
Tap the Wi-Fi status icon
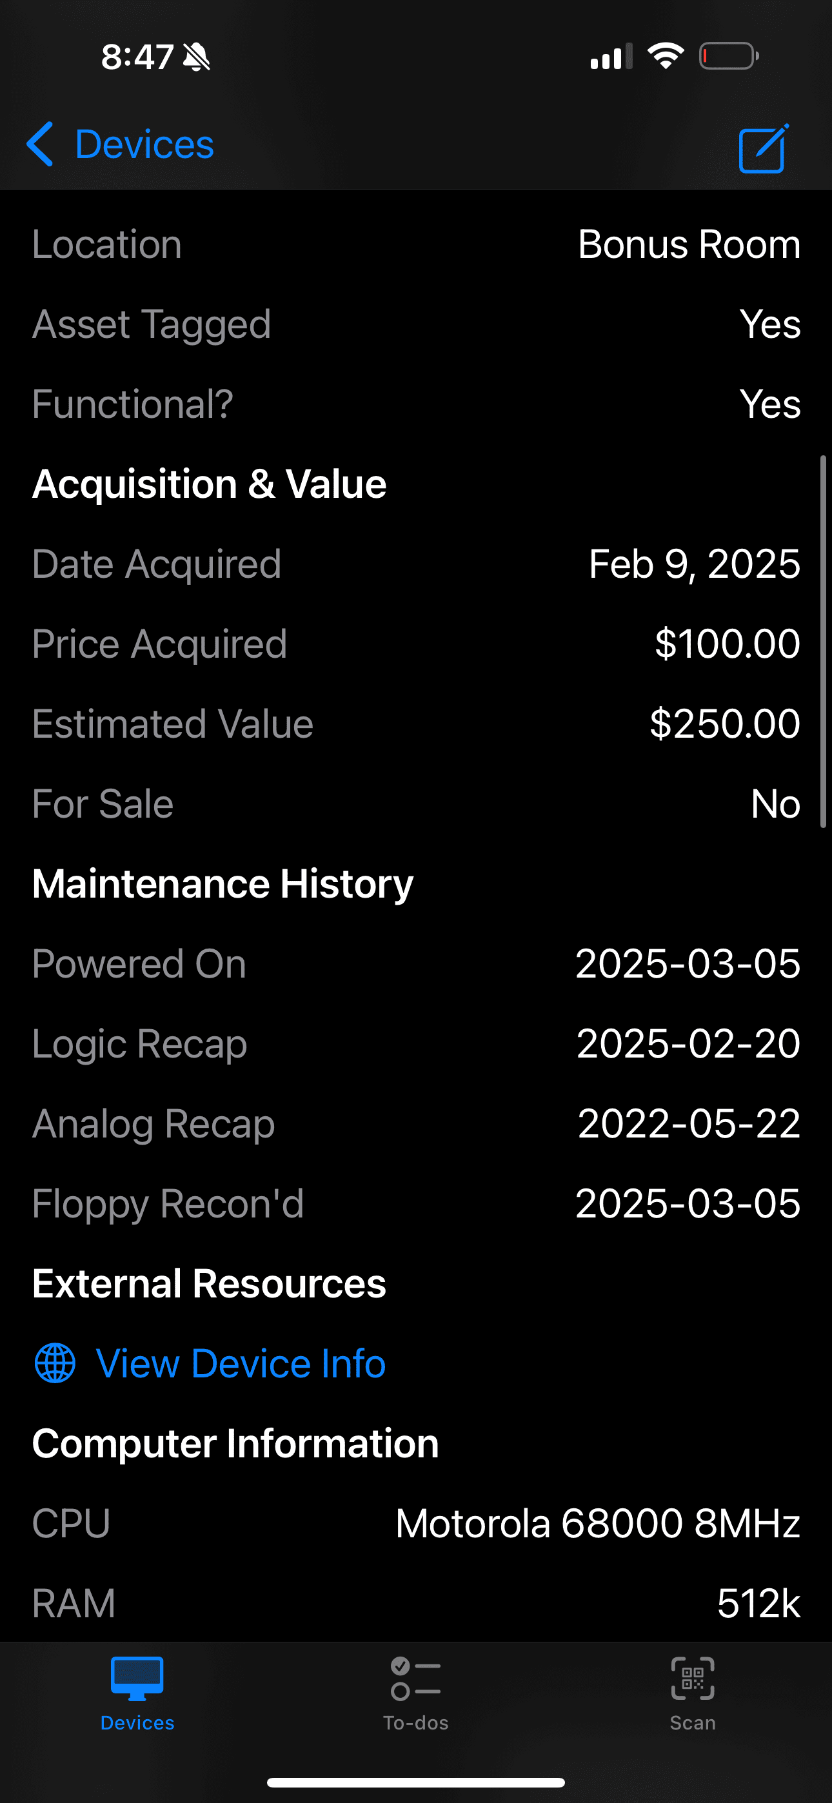click(666, 56)
